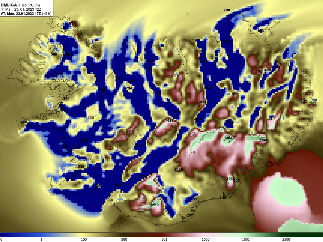Click the 294 height label
Viewport: 323px width, 242px height.
[x=129, y=88]
